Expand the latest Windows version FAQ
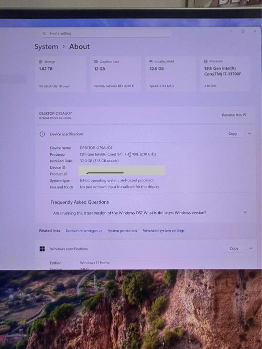The height and width of the screenshot is (349, 262). 245,212
